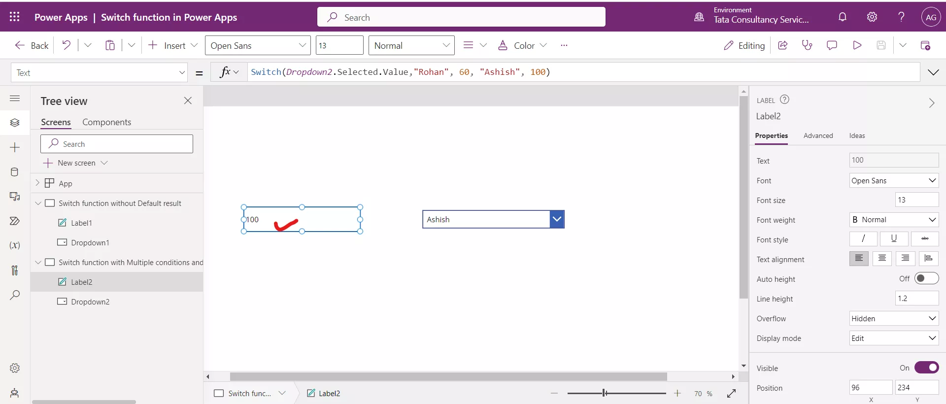This screenshot has height=404, width=946.
Task: Toggle underline font style
Action: coord(894,239)
